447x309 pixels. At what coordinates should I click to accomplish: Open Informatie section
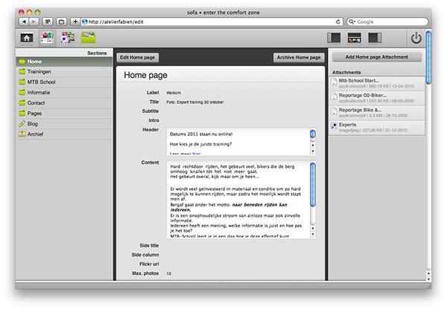(x=64, y=92)
